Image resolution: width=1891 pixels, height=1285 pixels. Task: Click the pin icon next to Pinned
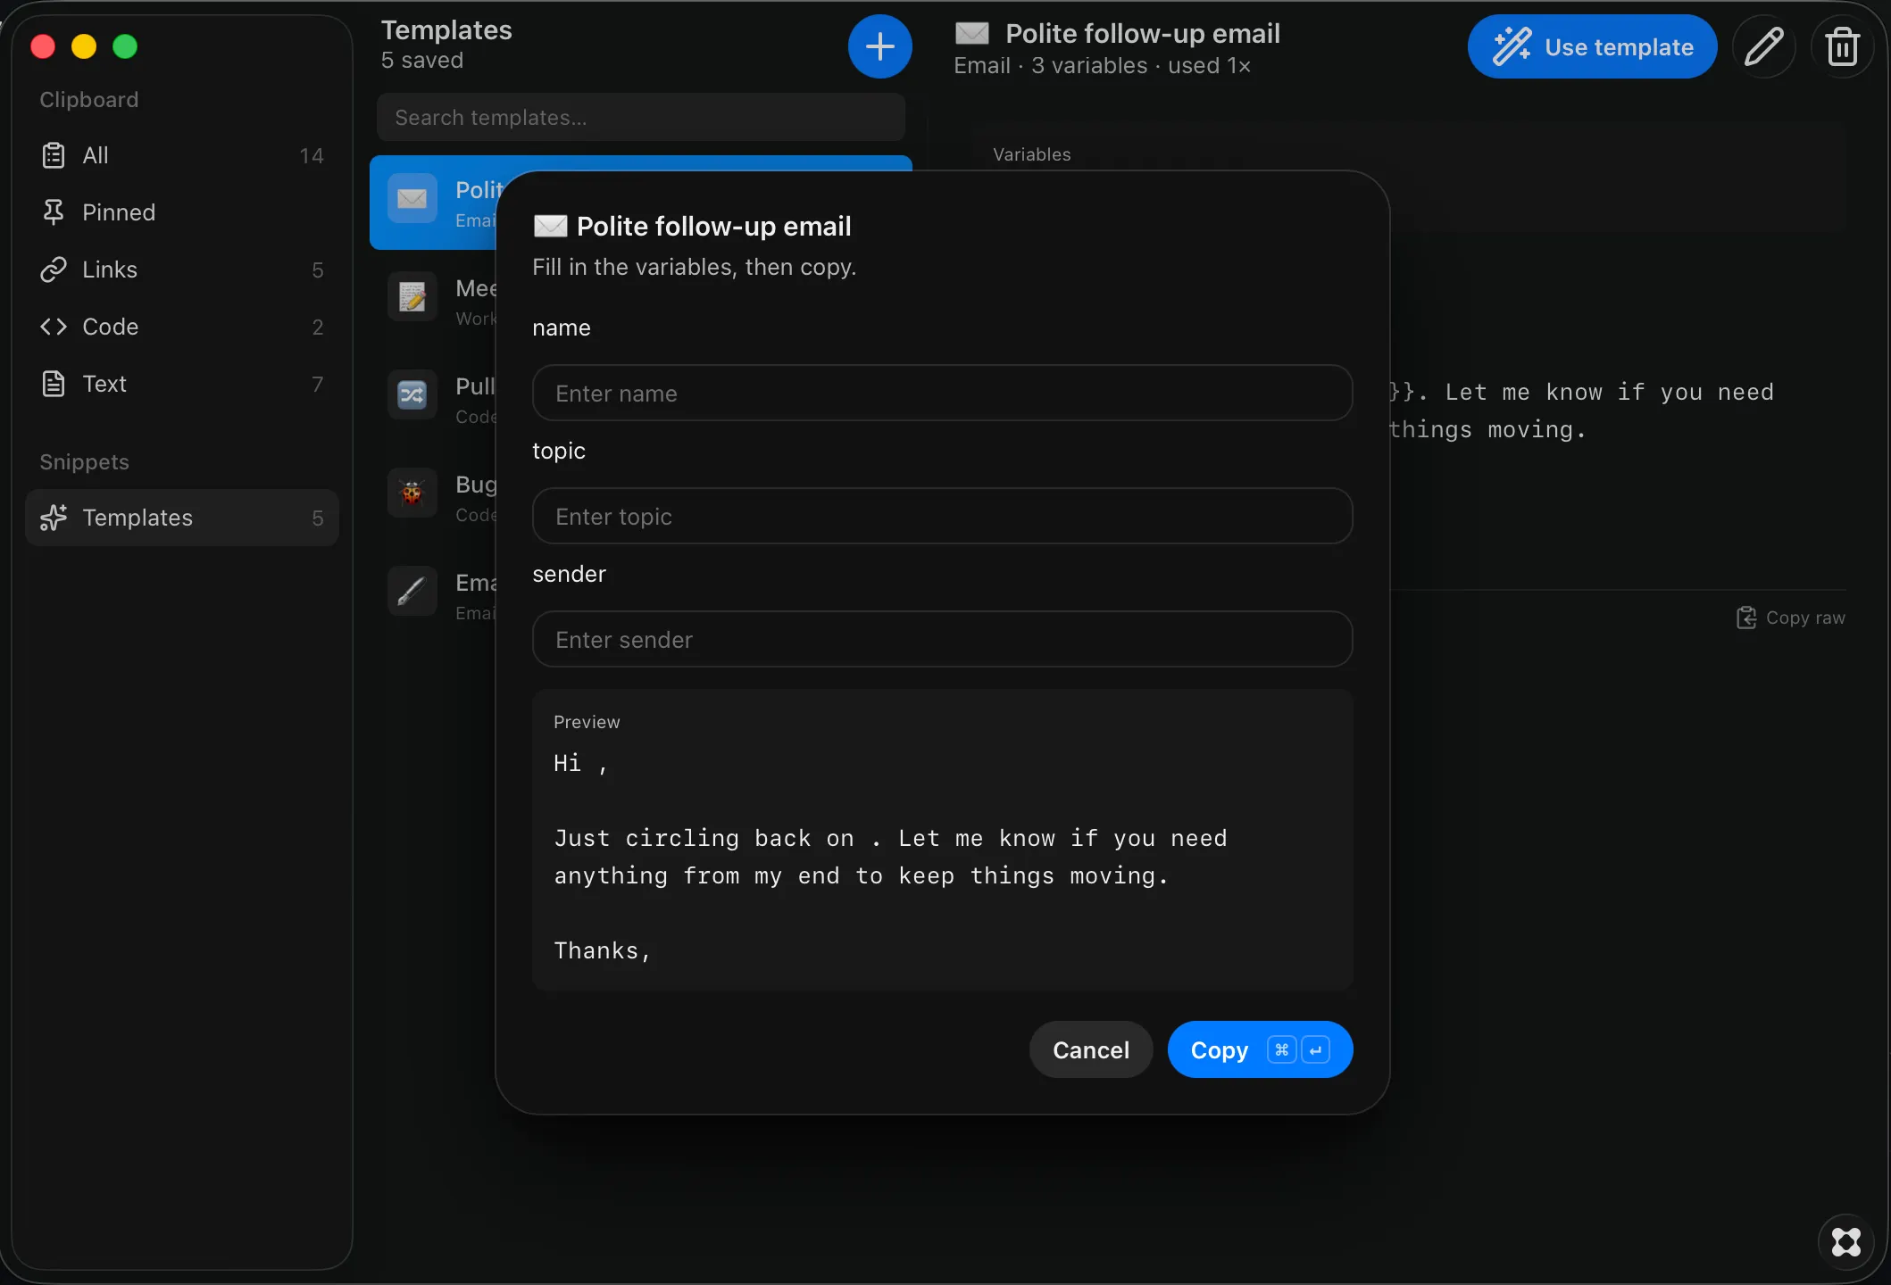coord(54,212)
